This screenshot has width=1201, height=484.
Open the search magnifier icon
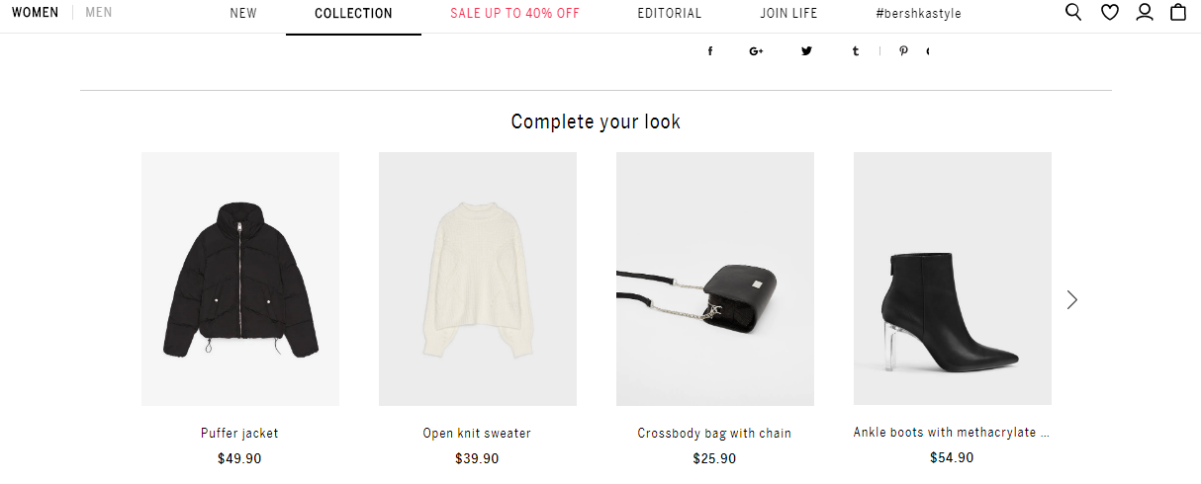(x=1073, y=13)
